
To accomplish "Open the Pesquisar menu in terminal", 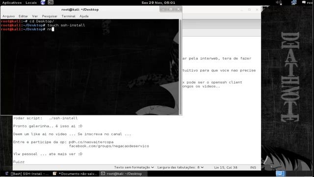I will pyautogui.click(x=50, y=16).
